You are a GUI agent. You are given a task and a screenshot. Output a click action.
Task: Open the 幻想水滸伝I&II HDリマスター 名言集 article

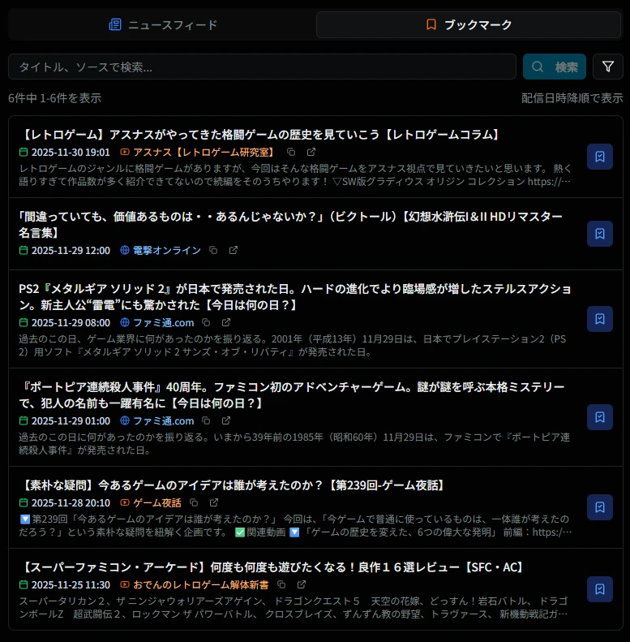290,224
